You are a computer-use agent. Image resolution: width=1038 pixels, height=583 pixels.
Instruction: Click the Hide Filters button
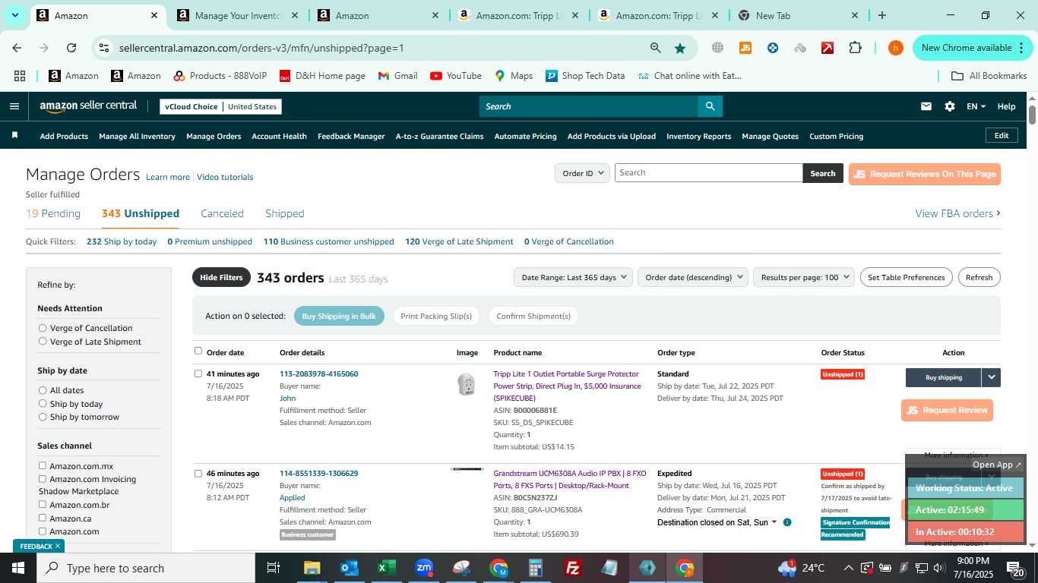[221, 277]
